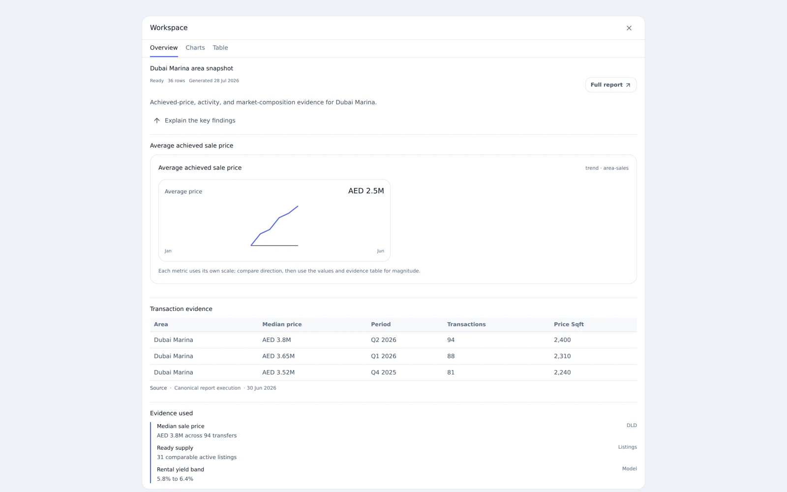Click the DLD source tag

pos(632,426)
